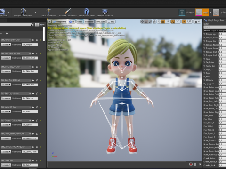
Task: Select translate gizmo icon in viewport toolbar
Action: [142, 22]
